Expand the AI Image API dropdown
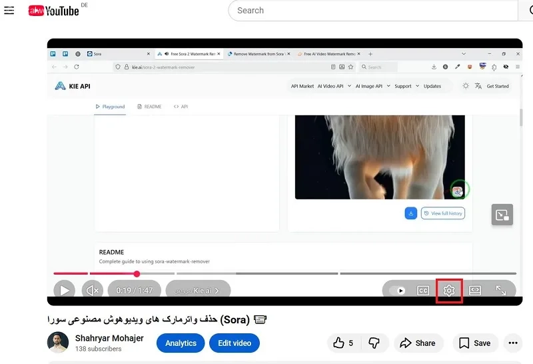This screenshot has height=364, width=533. 372,86
